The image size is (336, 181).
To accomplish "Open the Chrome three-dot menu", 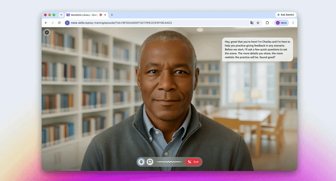I will [x=293, y=23].
